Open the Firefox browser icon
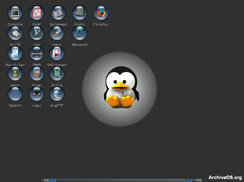The height and width of the screenshot is (182, 244). [x=101, y=13]
